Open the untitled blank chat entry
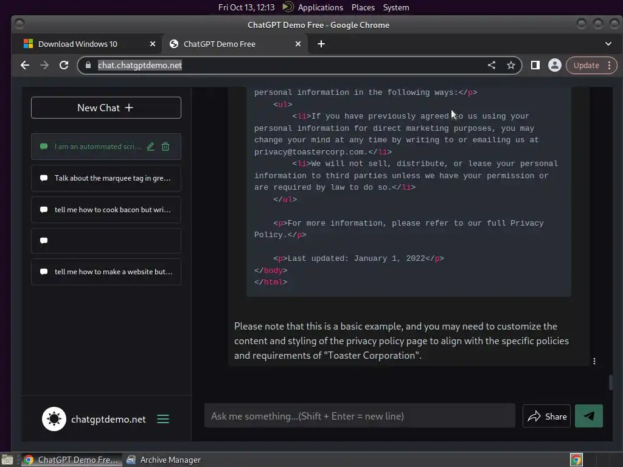 106,241
